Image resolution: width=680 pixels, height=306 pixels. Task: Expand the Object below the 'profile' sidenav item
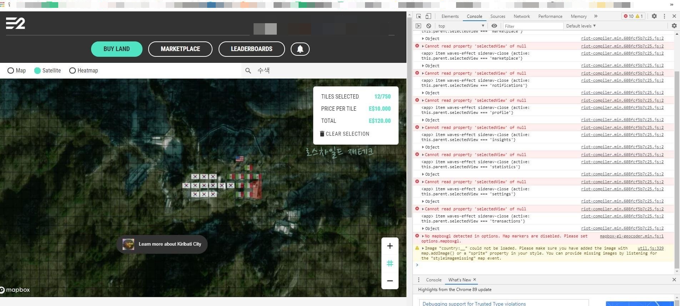(423, 120)
